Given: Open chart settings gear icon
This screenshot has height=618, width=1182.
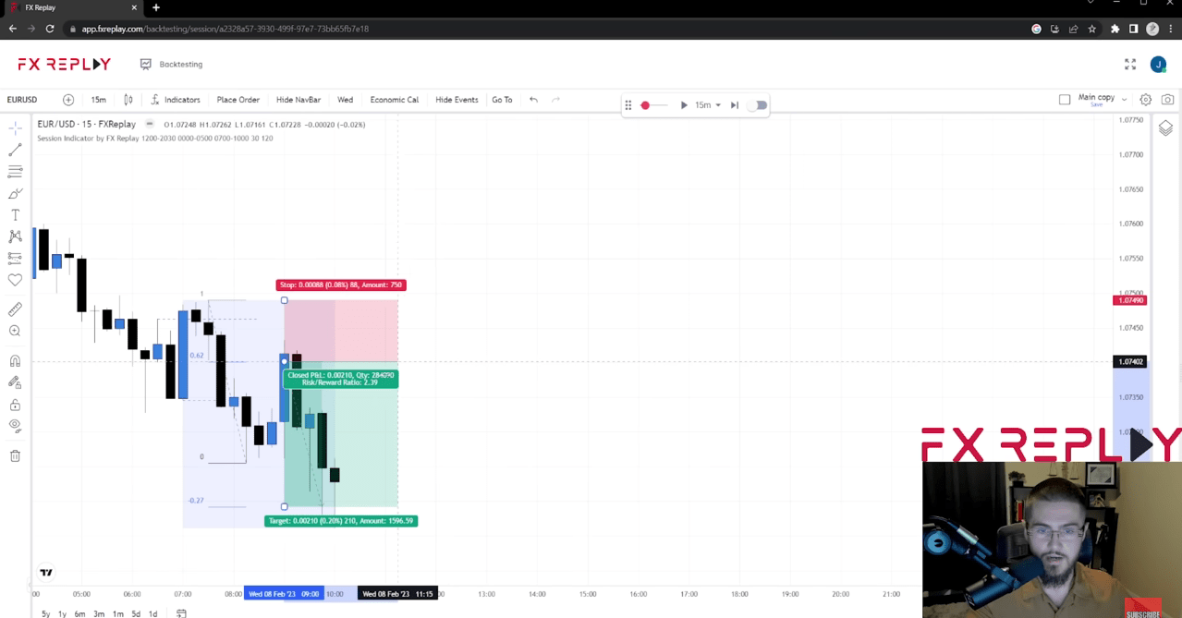Looking at the screenshot, I should 1146,100.
